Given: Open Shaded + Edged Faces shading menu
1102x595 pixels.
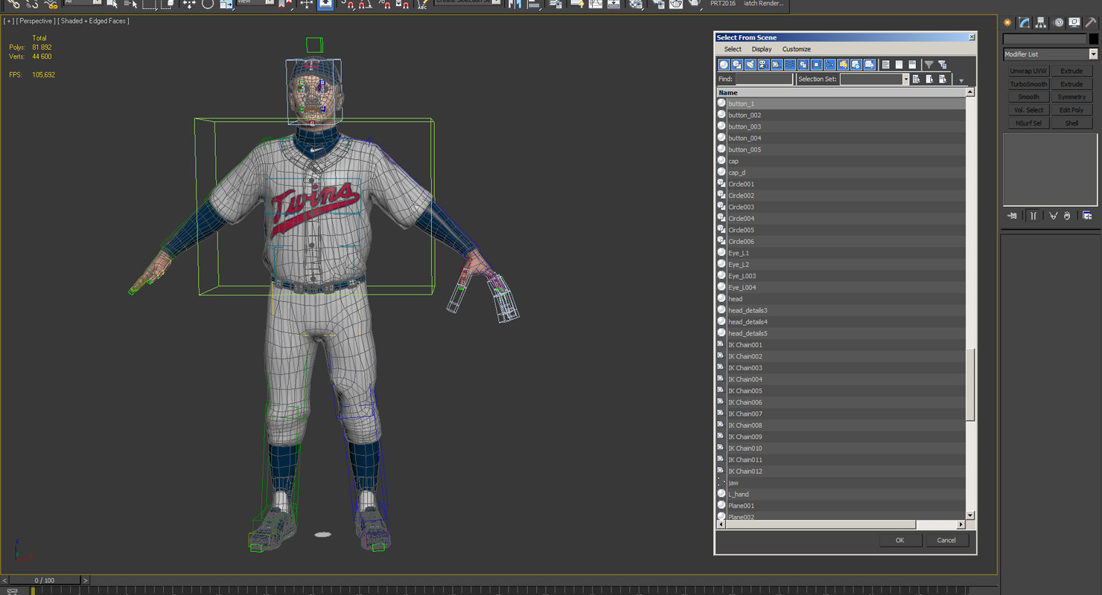Looking at the screenshot, I should 93,21.
